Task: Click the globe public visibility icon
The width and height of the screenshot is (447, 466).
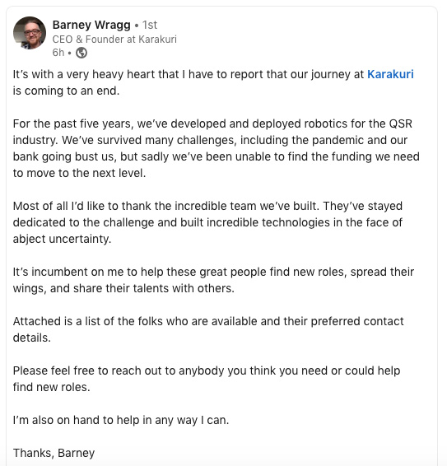Action: tap(81, 53)
